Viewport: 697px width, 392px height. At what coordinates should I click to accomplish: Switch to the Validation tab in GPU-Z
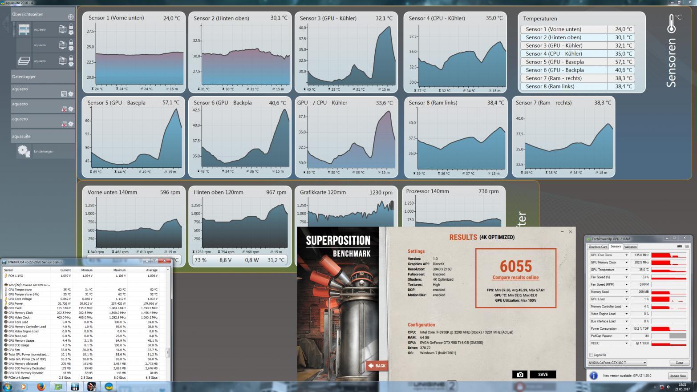(630, 247)
